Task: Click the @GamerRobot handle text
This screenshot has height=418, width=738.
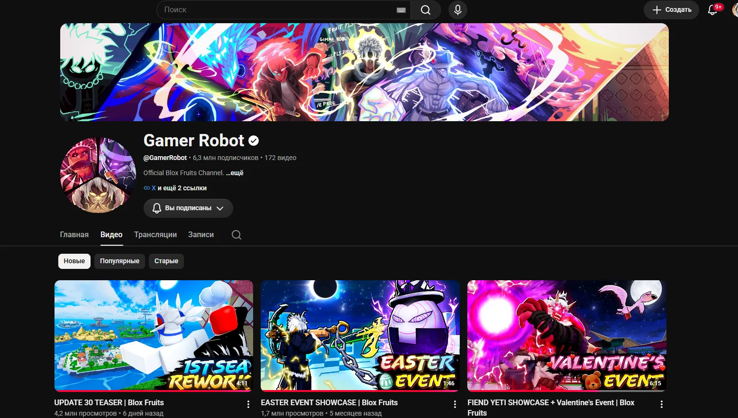Action: click(165, 158)
